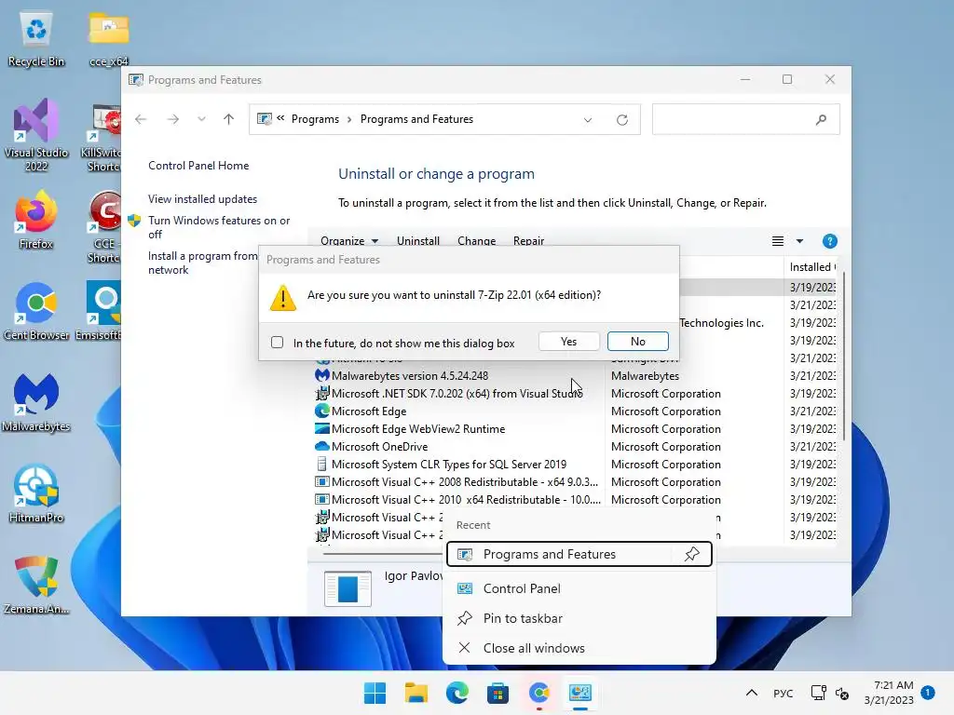Expand the recent locations chevron
The image size is (954, 715).
[x=201, y=119]
